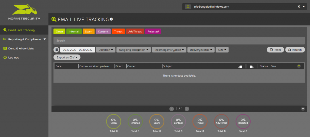
Task: Collapse the statistics panel with round arrow button
Action: [x=303, y=109]
